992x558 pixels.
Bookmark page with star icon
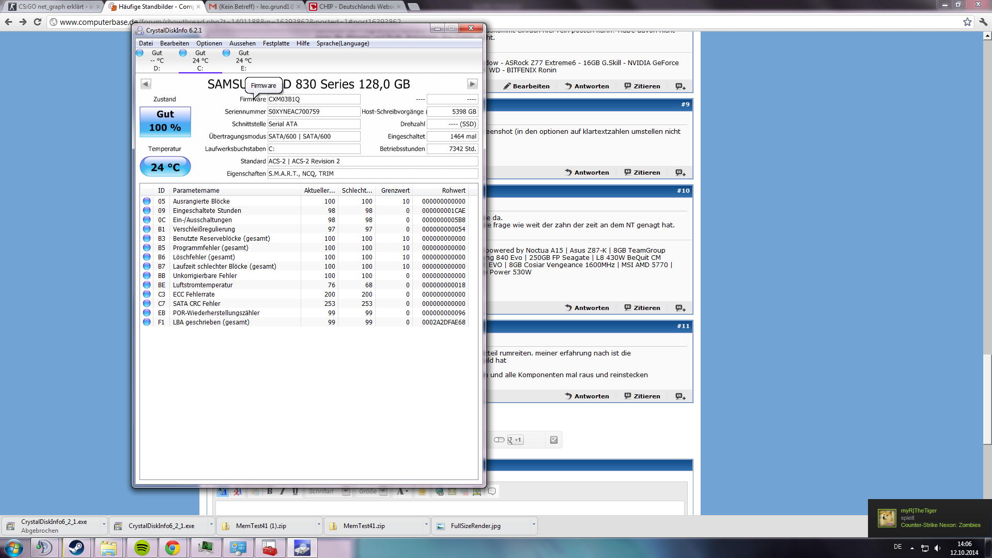click(967, 22)
